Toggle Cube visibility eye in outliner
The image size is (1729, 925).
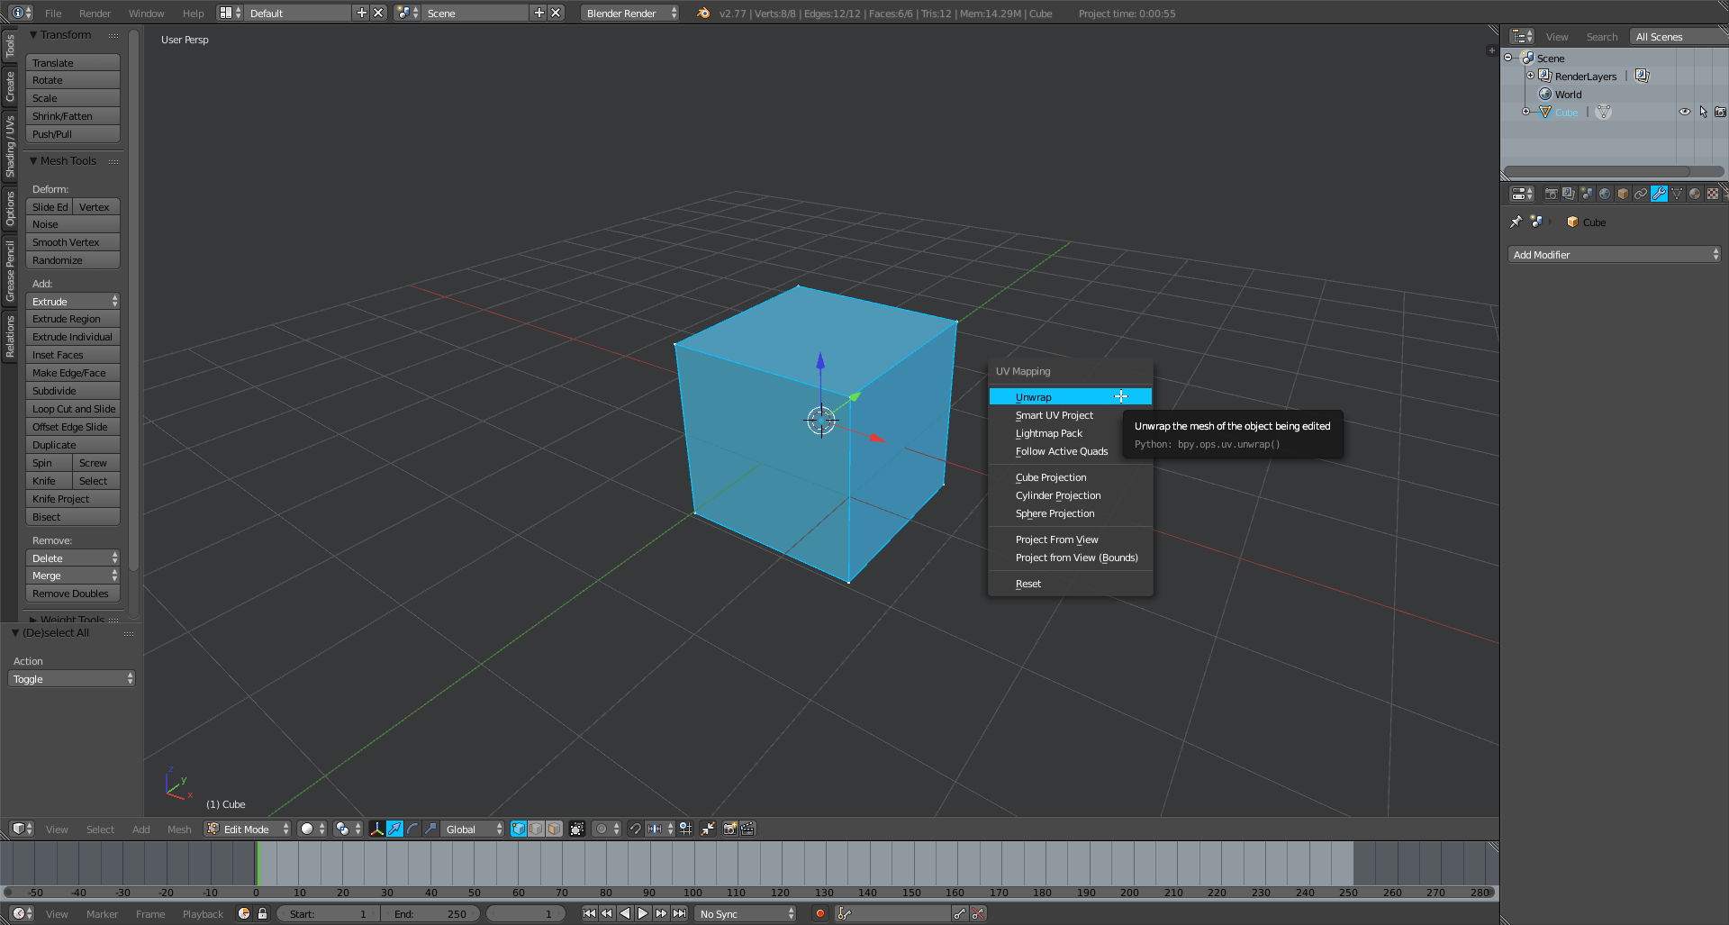[1684, 112]
